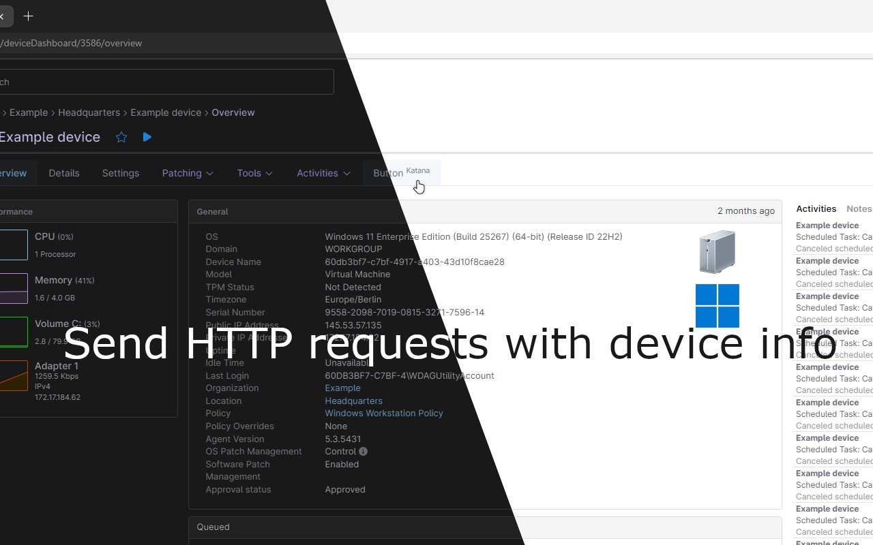Click the Windows 11 Enterprise Edition OS value

[473, 237]
